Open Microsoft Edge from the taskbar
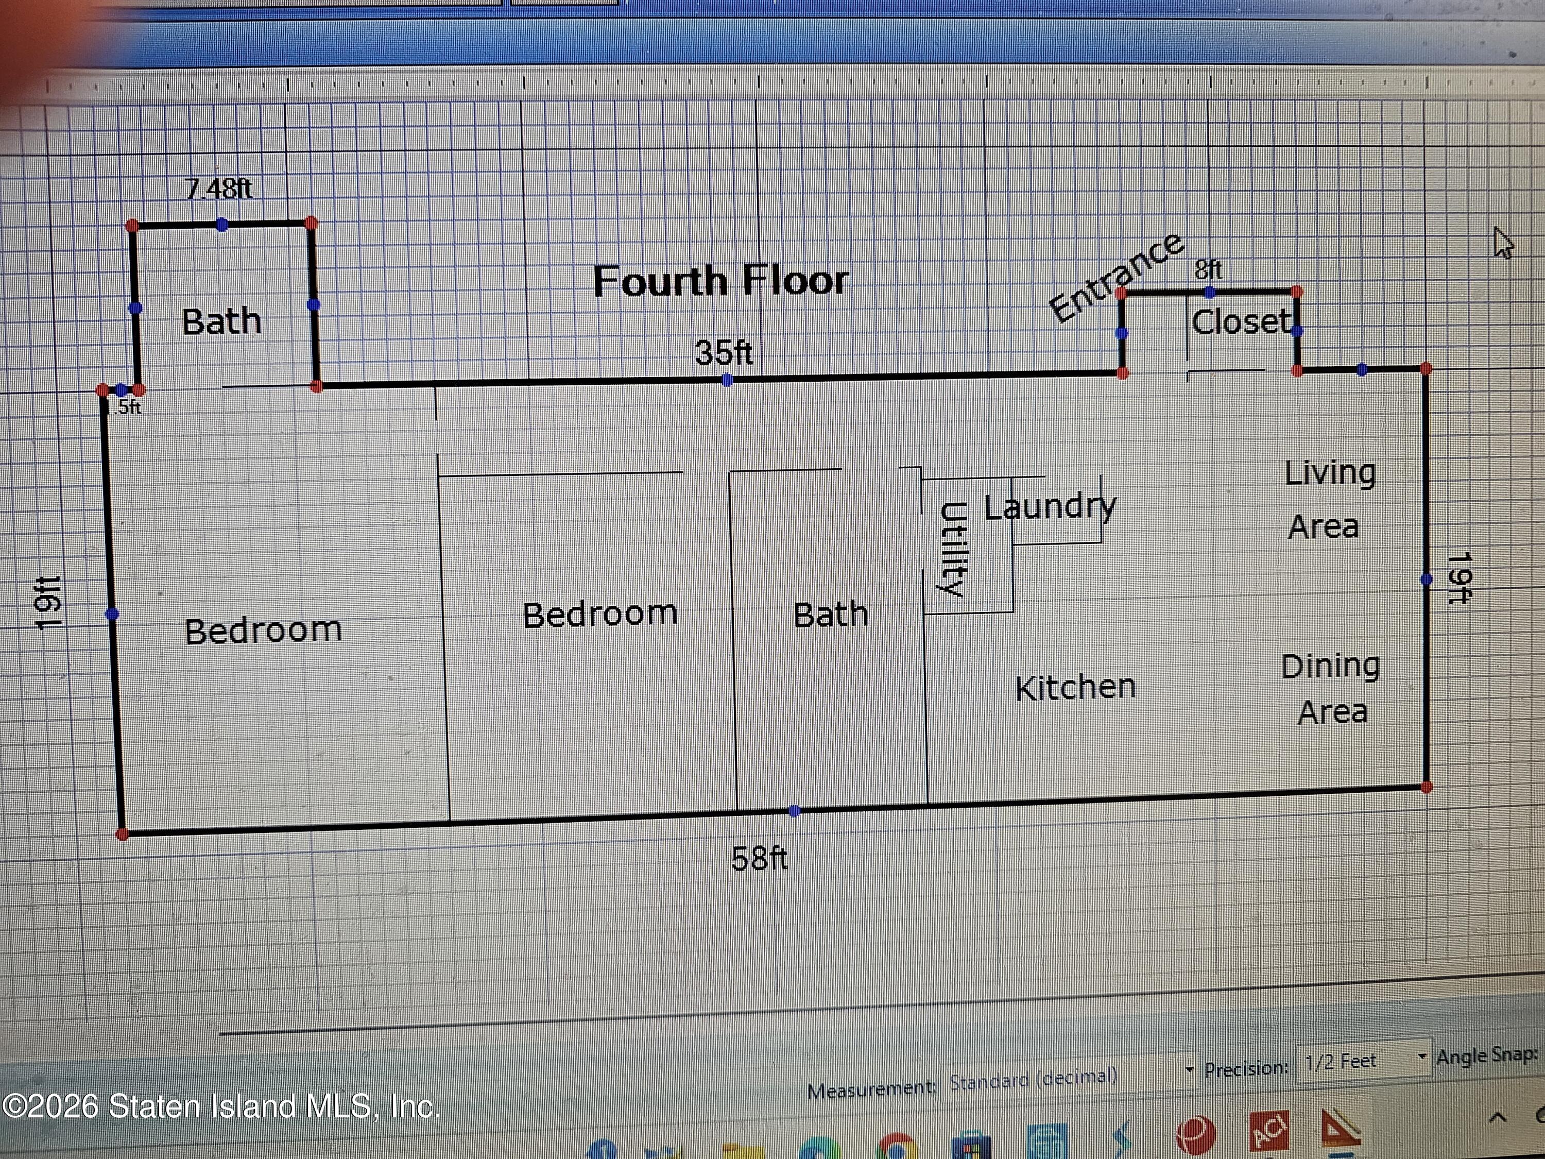The image size is (1545, 1159). (x=820, y=1148)
